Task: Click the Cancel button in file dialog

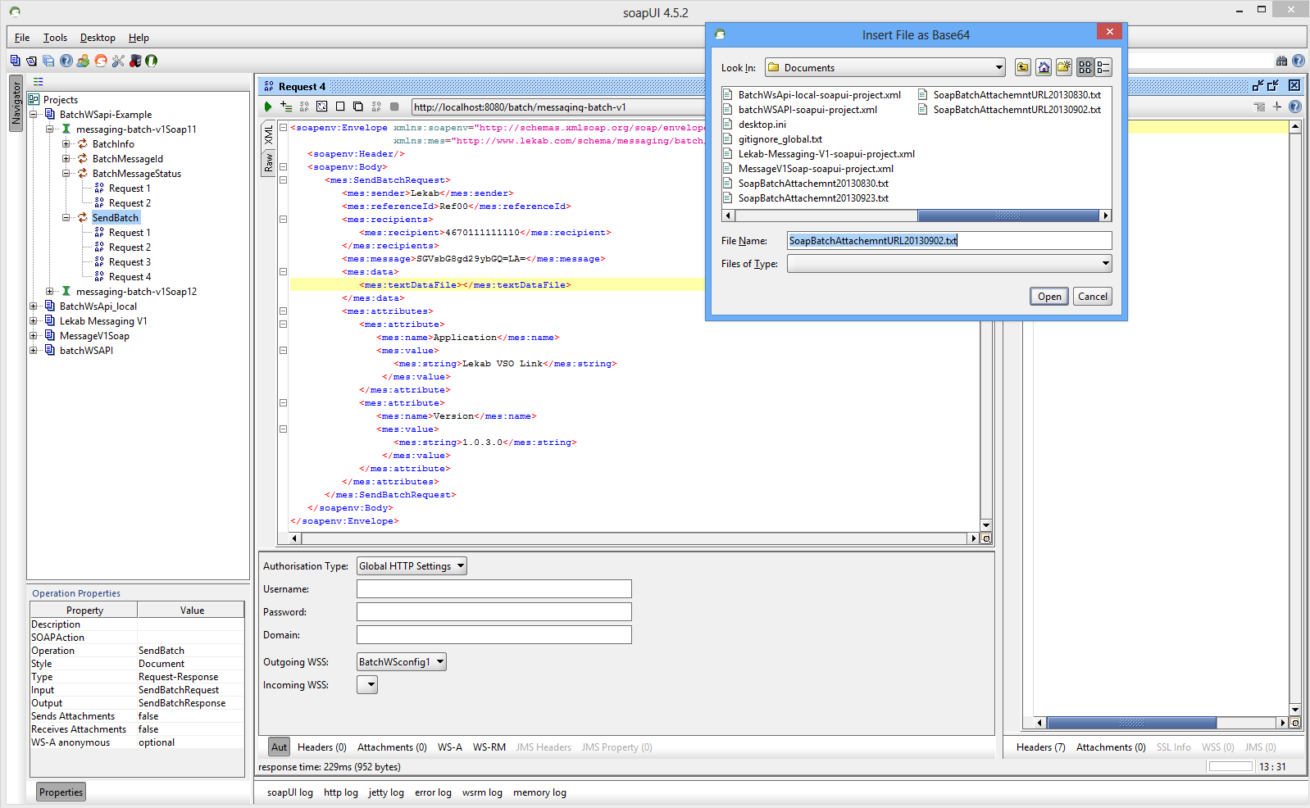Action: coord(1093,296)
